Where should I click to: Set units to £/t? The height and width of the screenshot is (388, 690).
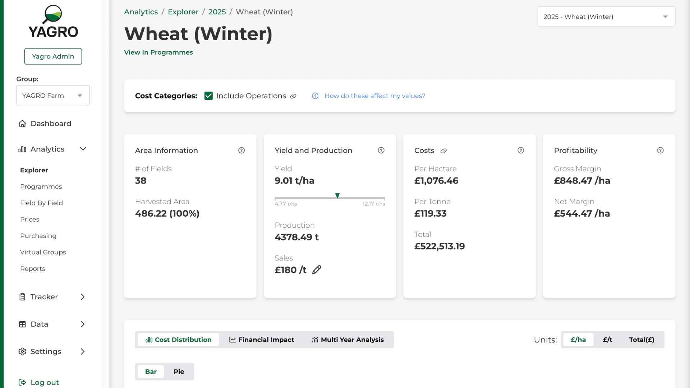click(607, 339)
